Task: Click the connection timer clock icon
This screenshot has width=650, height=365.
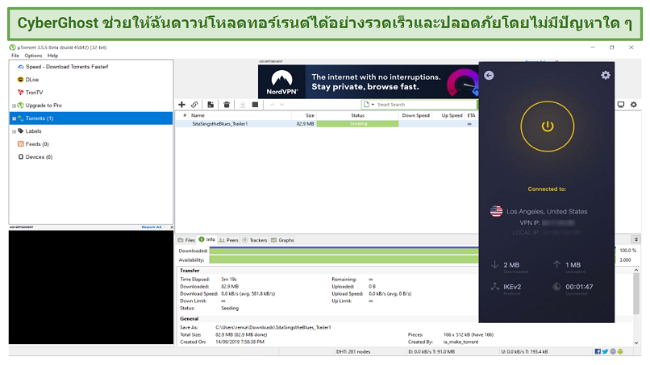Action: tap(556, 286)
